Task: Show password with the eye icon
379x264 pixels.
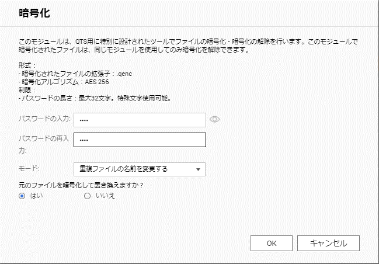Action: click(x=215, y=119)
